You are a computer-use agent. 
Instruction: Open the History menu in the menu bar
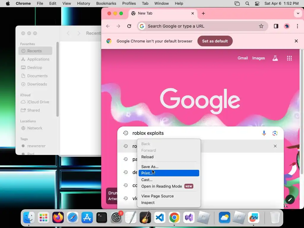83,4
